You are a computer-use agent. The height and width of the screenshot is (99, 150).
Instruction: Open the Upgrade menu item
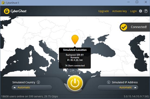[104, 11]
